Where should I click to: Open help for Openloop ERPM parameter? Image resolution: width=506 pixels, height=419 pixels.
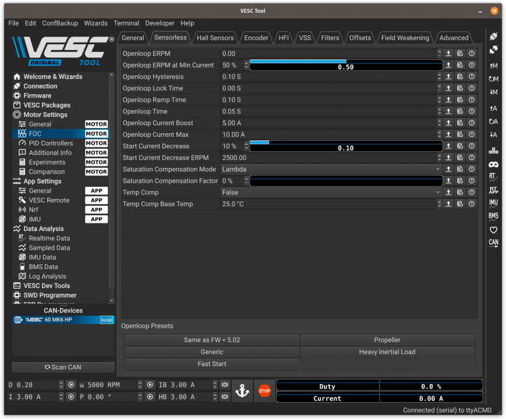coord(472,54)
